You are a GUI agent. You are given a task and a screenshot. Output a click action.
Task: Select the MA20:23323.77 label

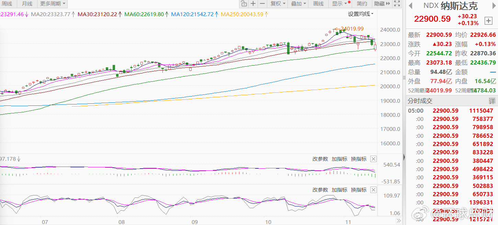pos(50,14)
